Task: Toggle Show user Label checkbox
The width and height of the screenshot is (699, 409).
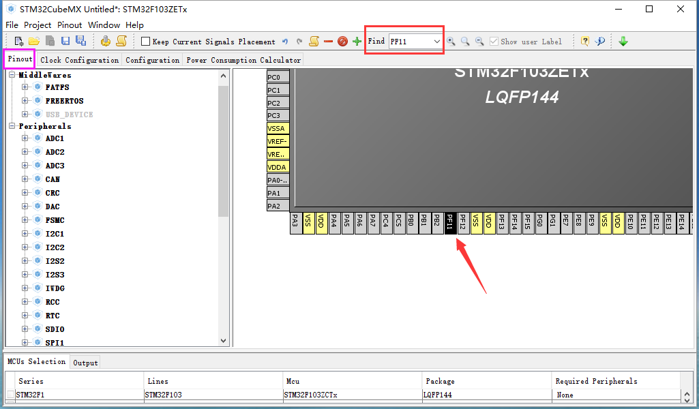Action: point(494,42)
